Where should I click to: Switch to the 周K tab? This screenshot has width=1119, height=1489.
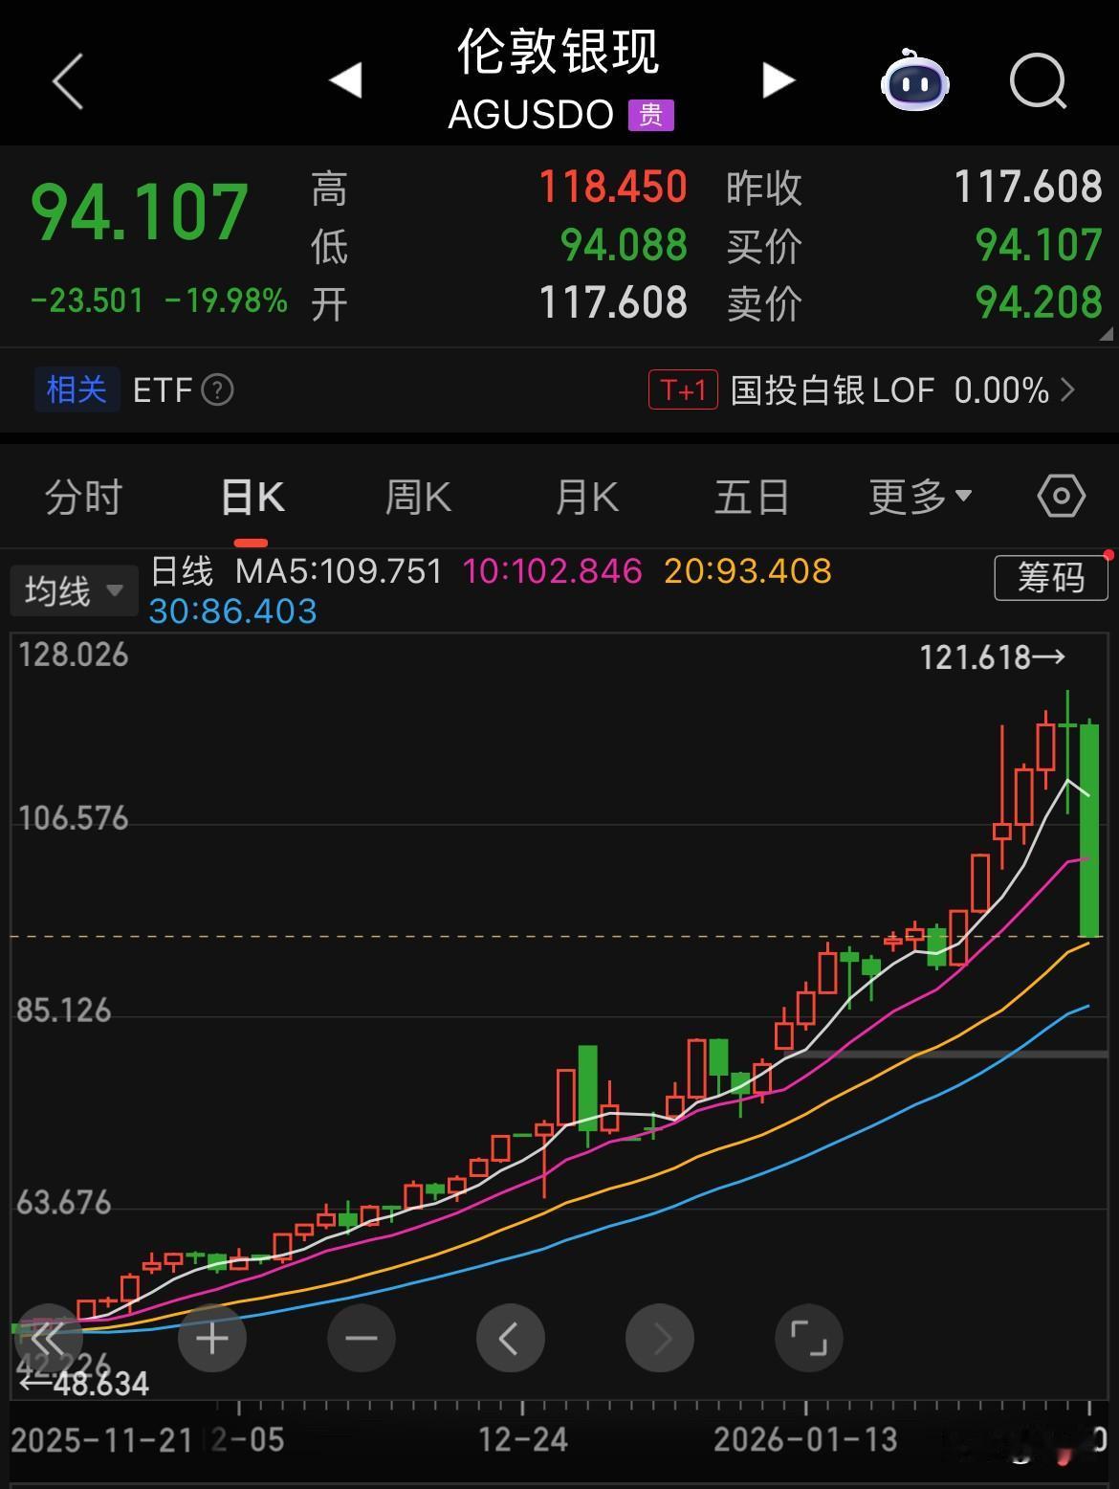click(418, 498)
